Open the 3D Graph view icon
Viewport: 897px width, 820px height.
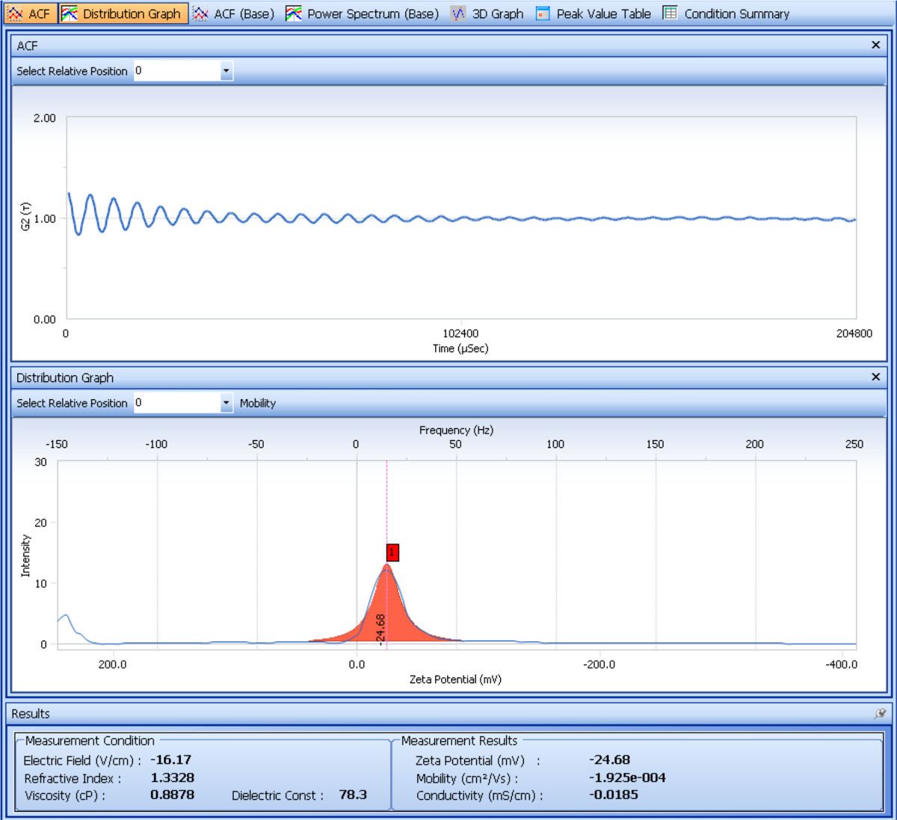pyautogui.click(x=458, y=13)
